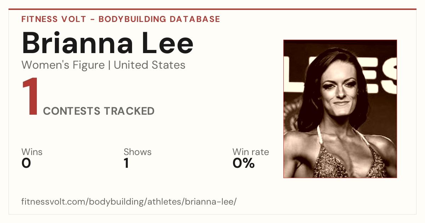Click the red top border line
Image resolution: width=425 pixels, height=223 pixels.
pos(212,9)
